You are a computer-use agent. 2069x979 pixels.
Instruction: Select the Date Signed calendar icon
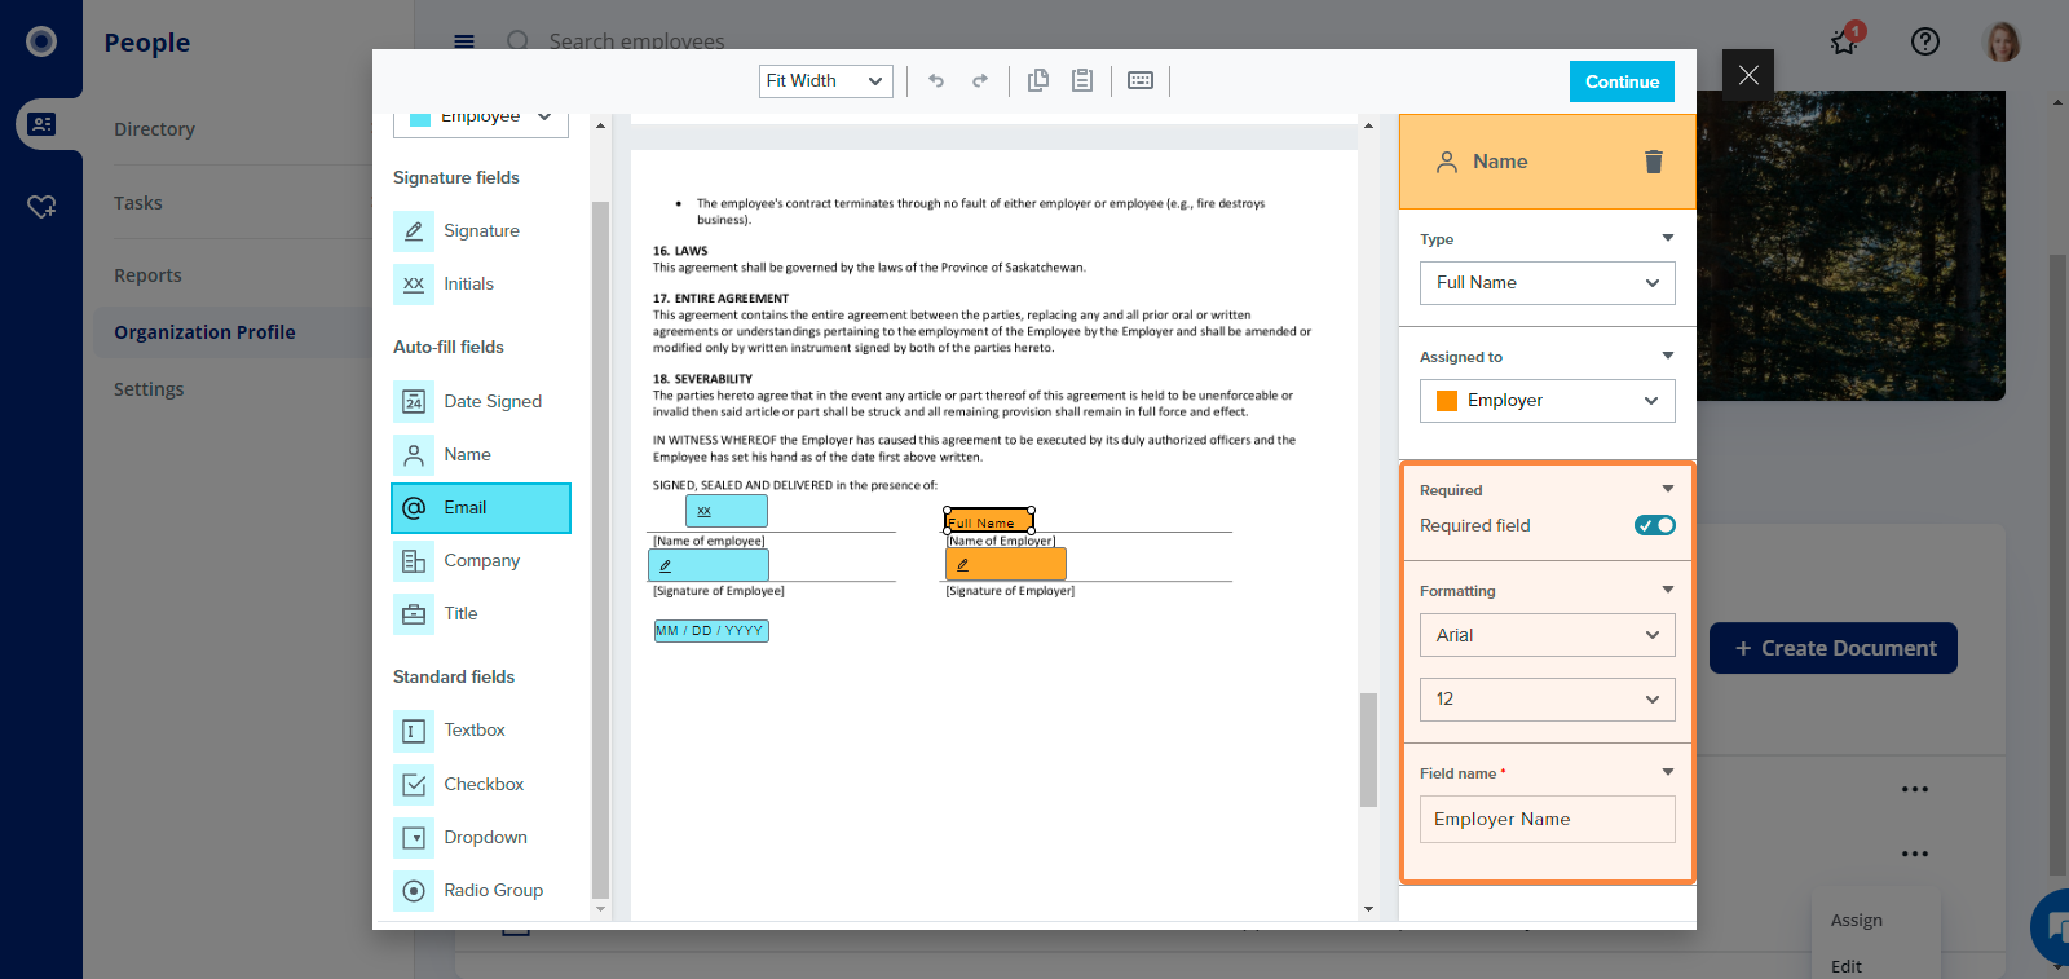[414, 402]
